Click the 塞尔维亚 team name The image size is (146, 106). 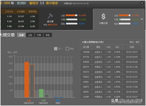[x=52, y=3]
